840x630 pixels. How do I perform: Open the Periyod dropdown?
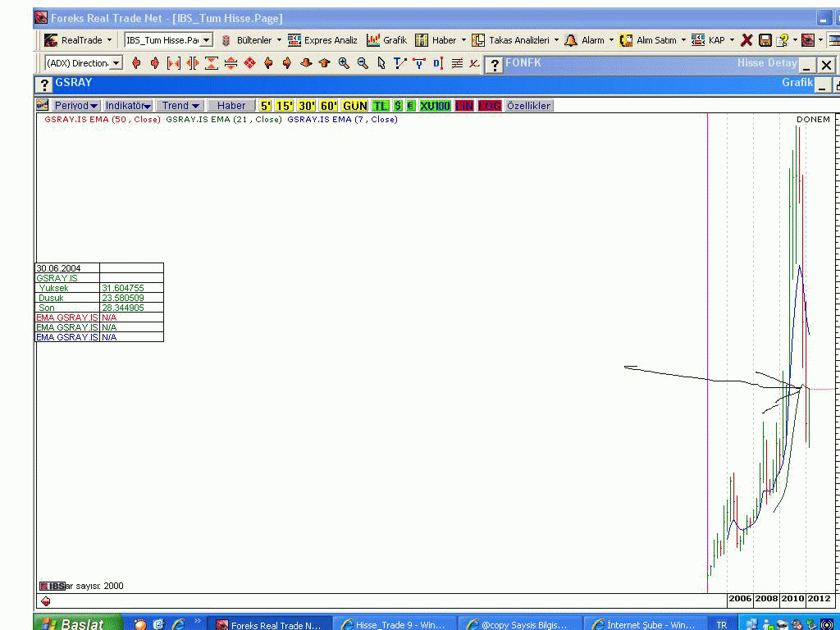click(x=76, y=106)
